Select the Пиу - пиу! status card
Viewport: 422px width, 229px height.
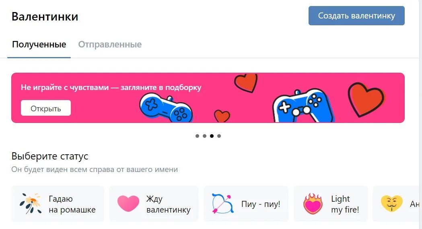[246, 204]
